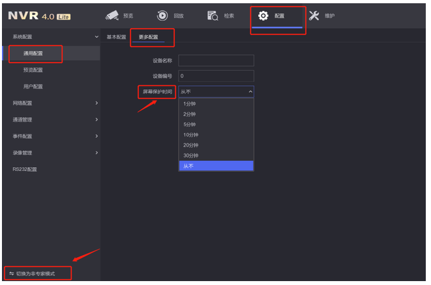The width and height of the screenshot is (431, 285).
Task: Click the 维护 wrench tools icon
Action: coord(314,16)
